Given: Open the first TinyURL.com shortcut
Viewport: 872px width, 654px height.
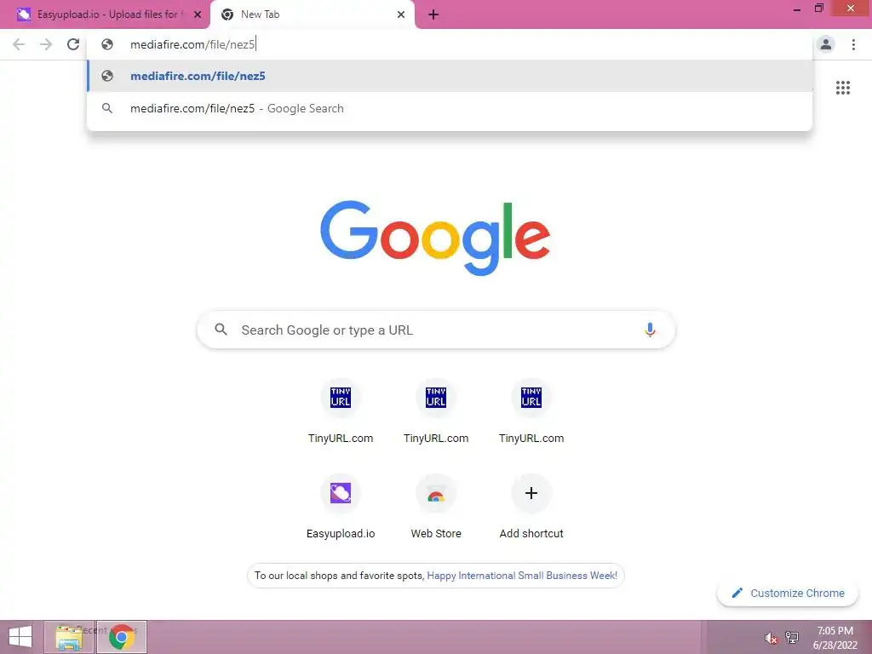Looking at the screenshot, I should pyautogui.click(x=341, y=412).
